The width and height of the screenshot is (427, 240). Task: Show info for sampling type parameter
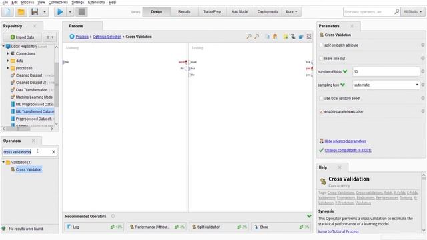[422, 85]
